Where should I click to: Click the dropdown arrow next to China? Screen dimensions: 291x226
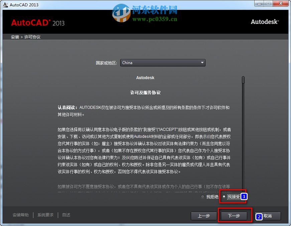(202, 62)
